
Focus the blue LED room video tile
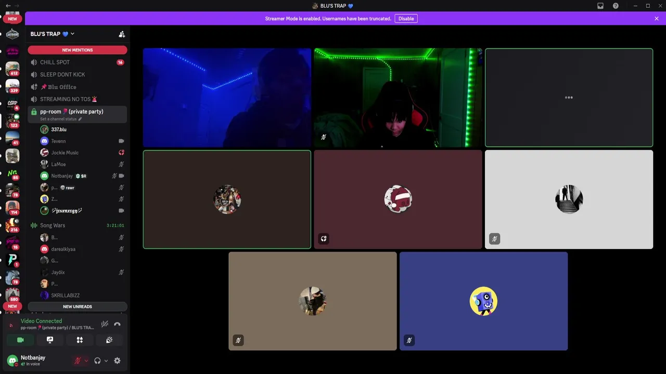point(227,98)
